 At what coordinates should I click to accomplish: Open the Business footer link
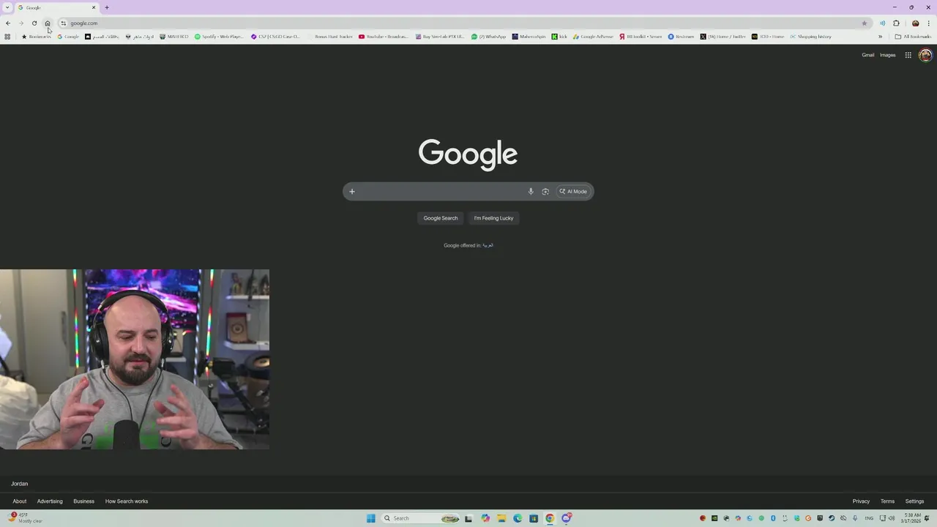click(83, 501)
